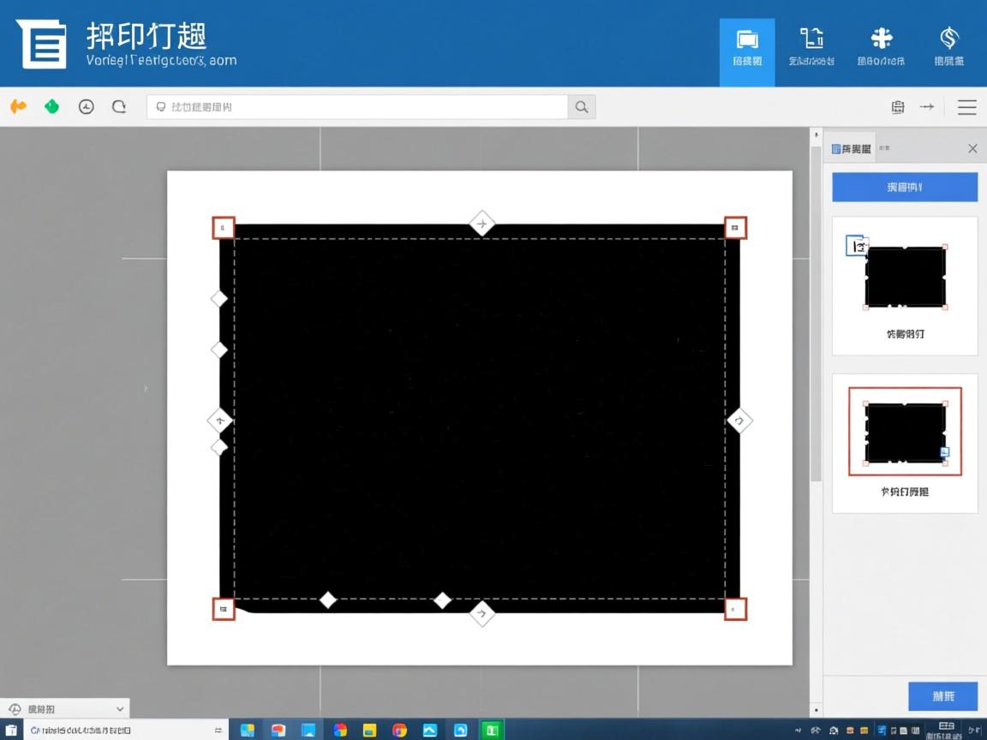Click the right arrow icon near hamburger menu

[927, 107]
